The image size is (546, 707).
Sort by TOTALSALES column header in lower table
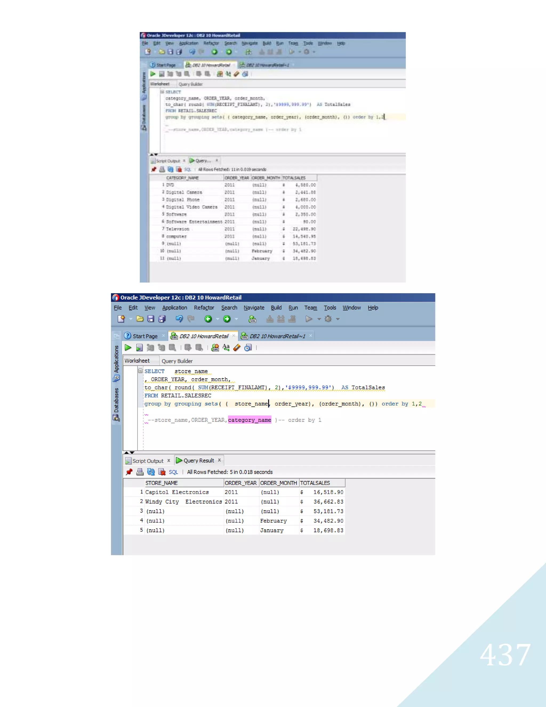[322, 483]
